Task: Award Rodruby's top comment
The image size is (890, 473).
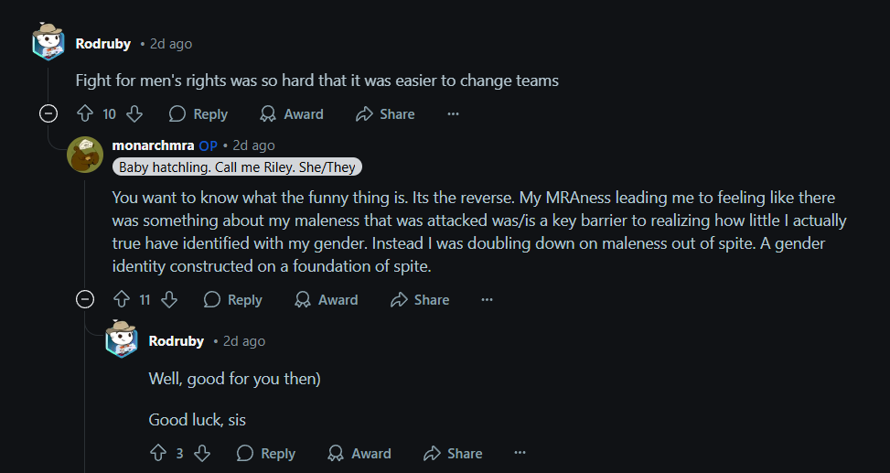Action: coord(292,114)
